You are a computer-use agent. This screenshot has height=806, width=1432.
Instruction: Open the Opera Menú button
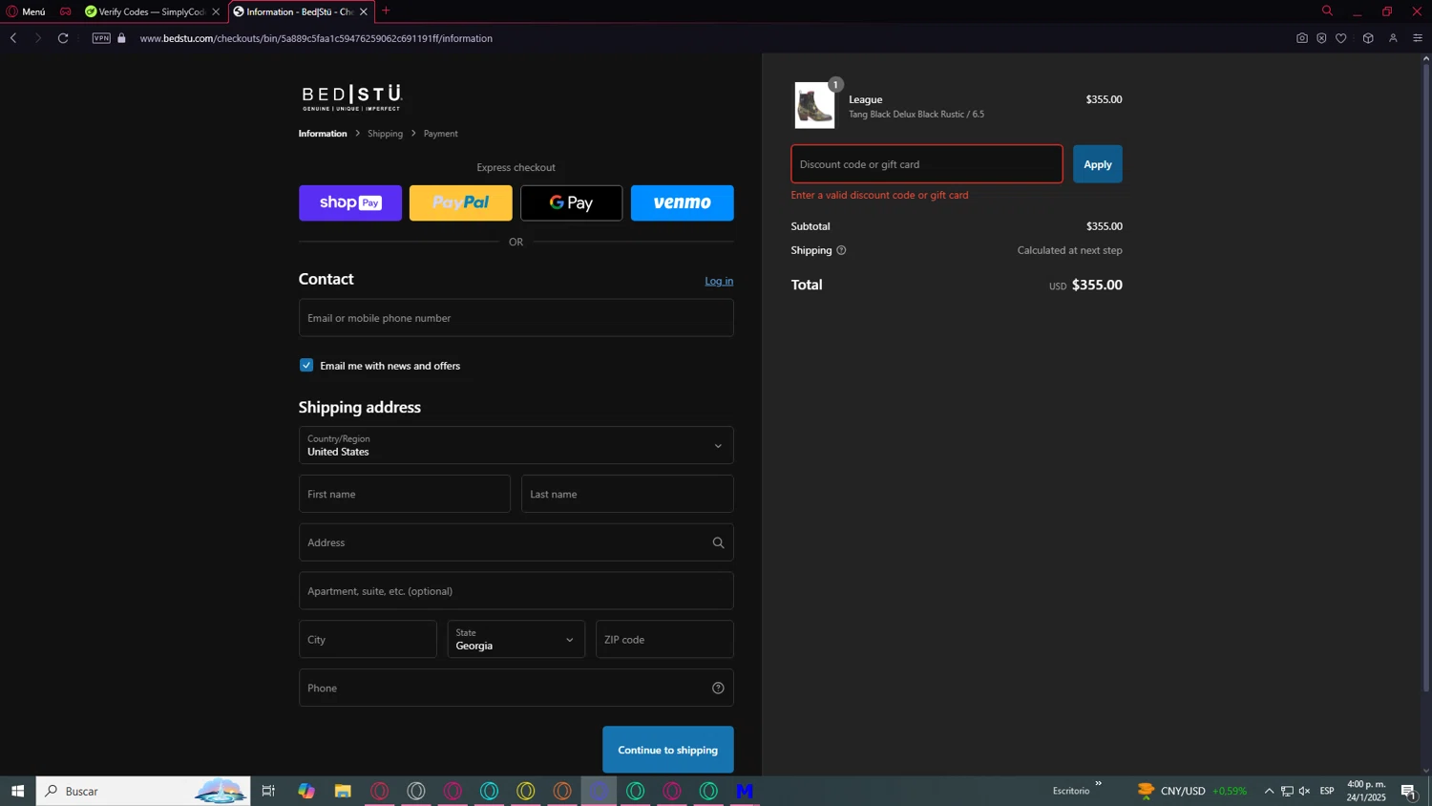pyautogui.click(x=26, y=11)
